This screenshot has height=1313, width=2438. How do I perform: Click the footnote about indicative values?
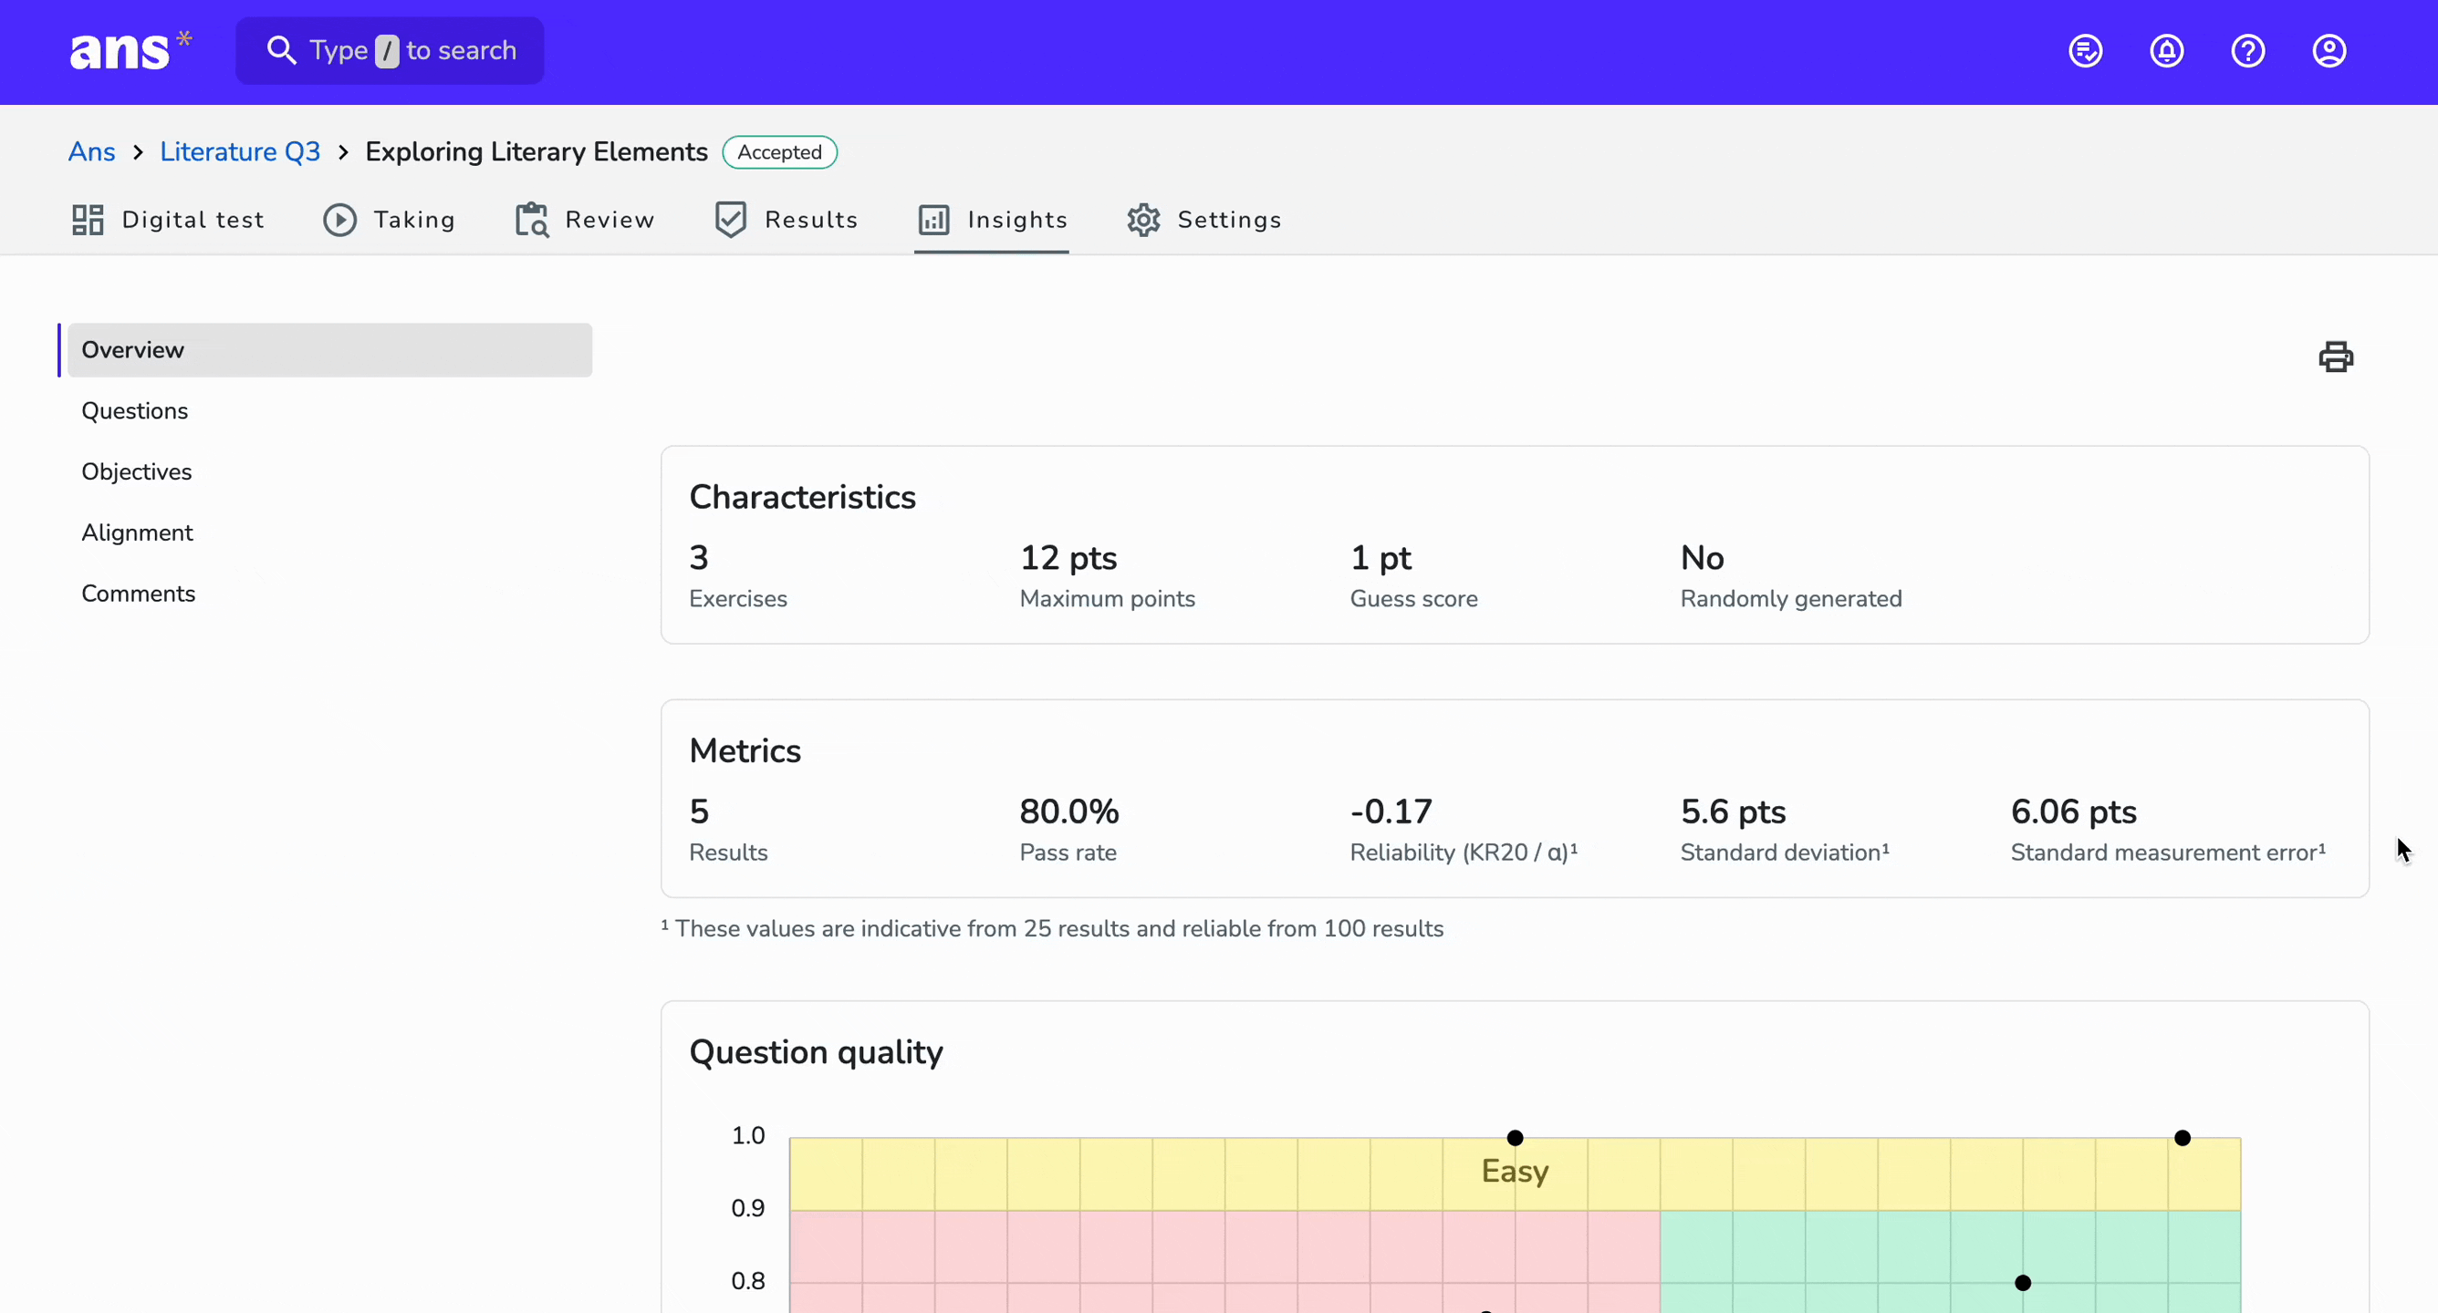coord(1052,928)
